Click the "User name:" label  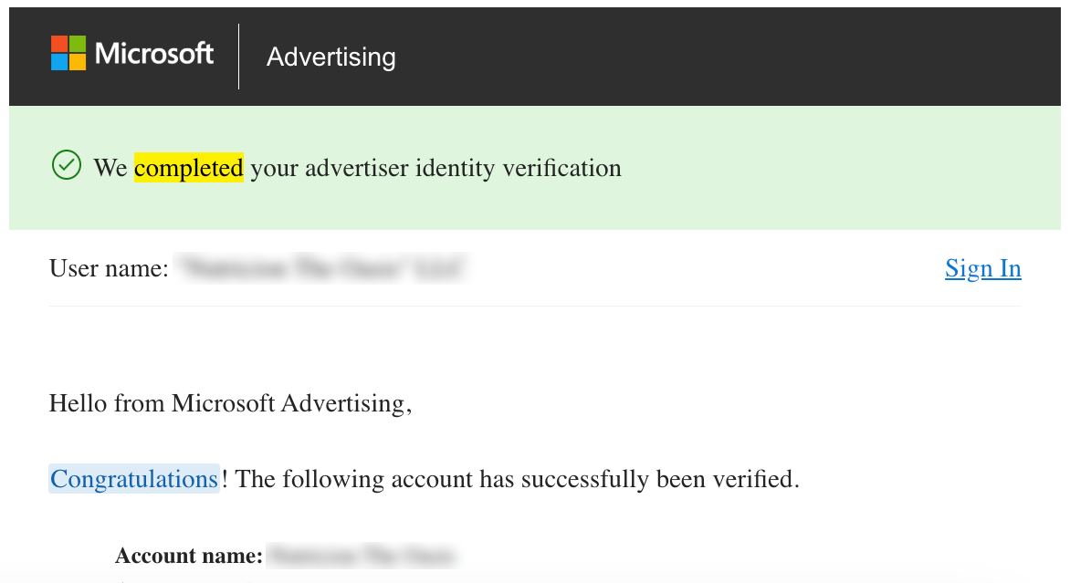(x=109, y=268)
